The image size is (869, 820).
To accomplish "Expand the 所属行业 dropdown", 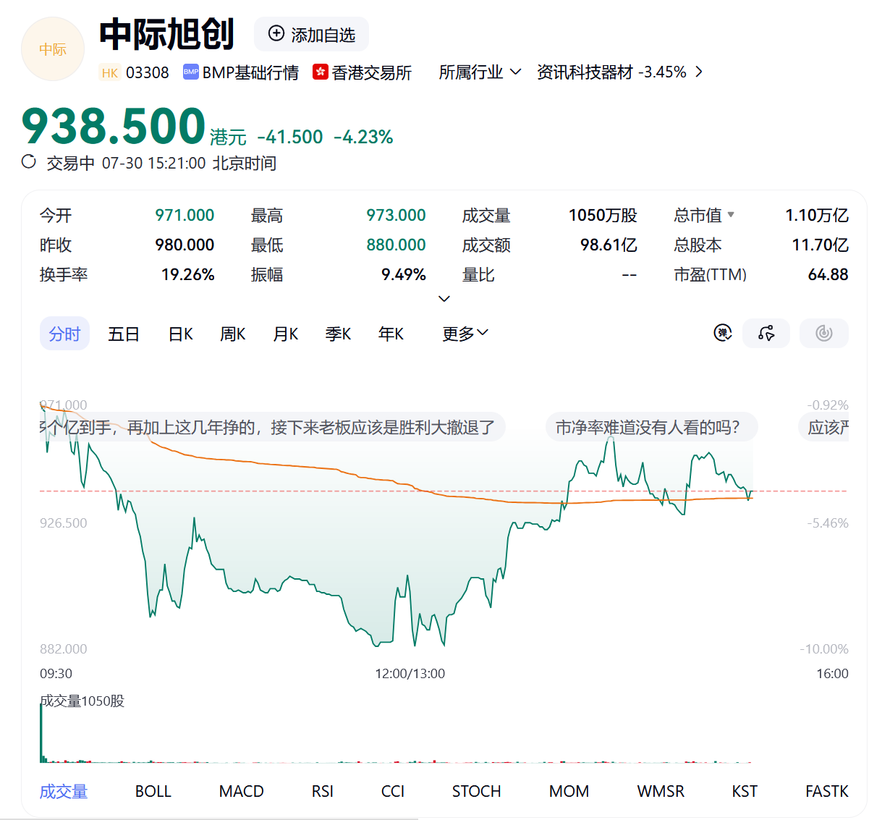I will [x=480, y=72].
